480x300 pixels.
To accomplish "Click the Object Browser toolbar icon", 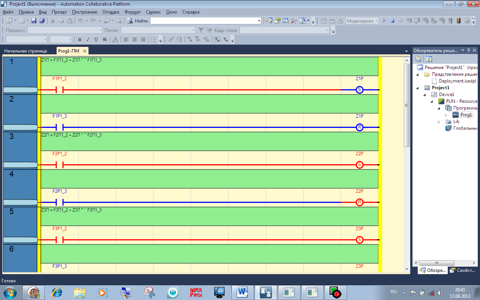I will 286,21.
